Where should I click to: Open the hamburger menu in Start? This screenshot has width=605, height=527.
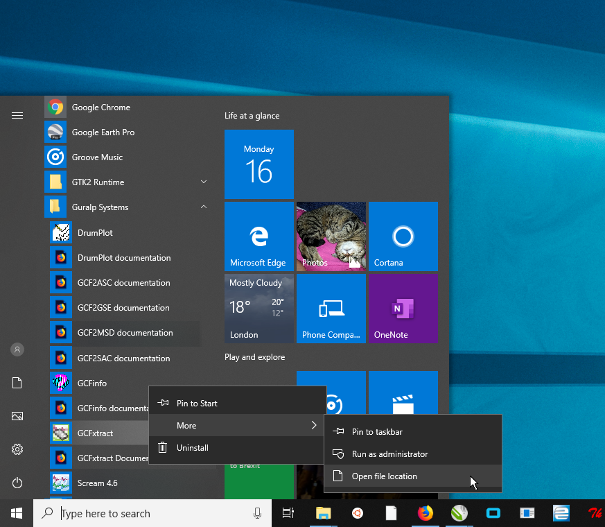[x=17, y=115]
